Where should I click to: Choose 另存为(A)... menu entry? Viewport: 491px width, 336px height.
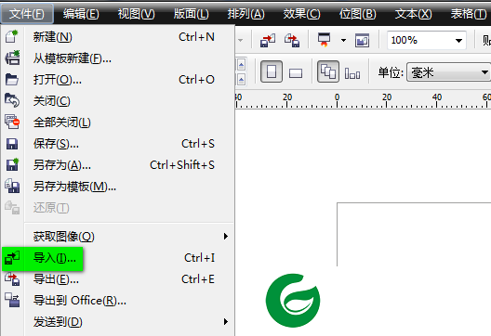118,164
